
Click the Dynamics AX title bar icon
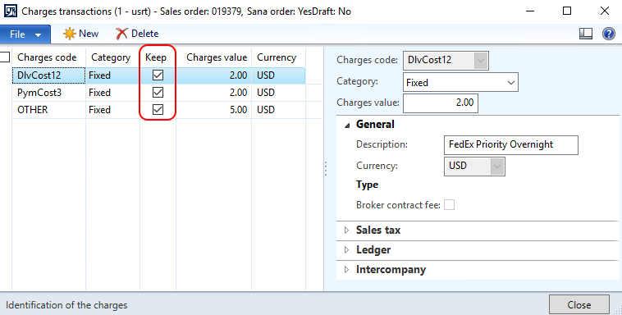tap(11, 11)
